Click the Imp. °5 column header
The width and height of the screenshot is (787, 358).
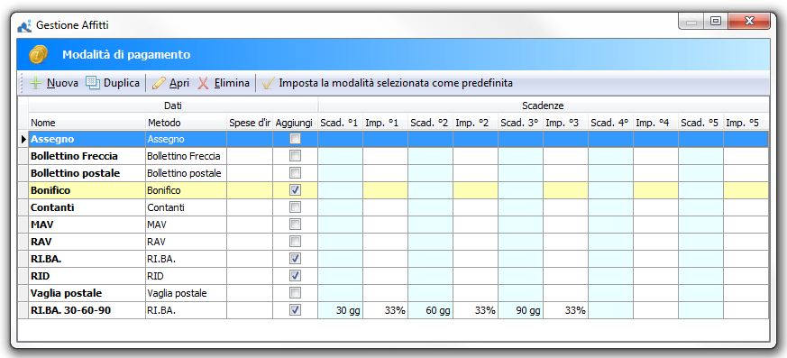746,123
